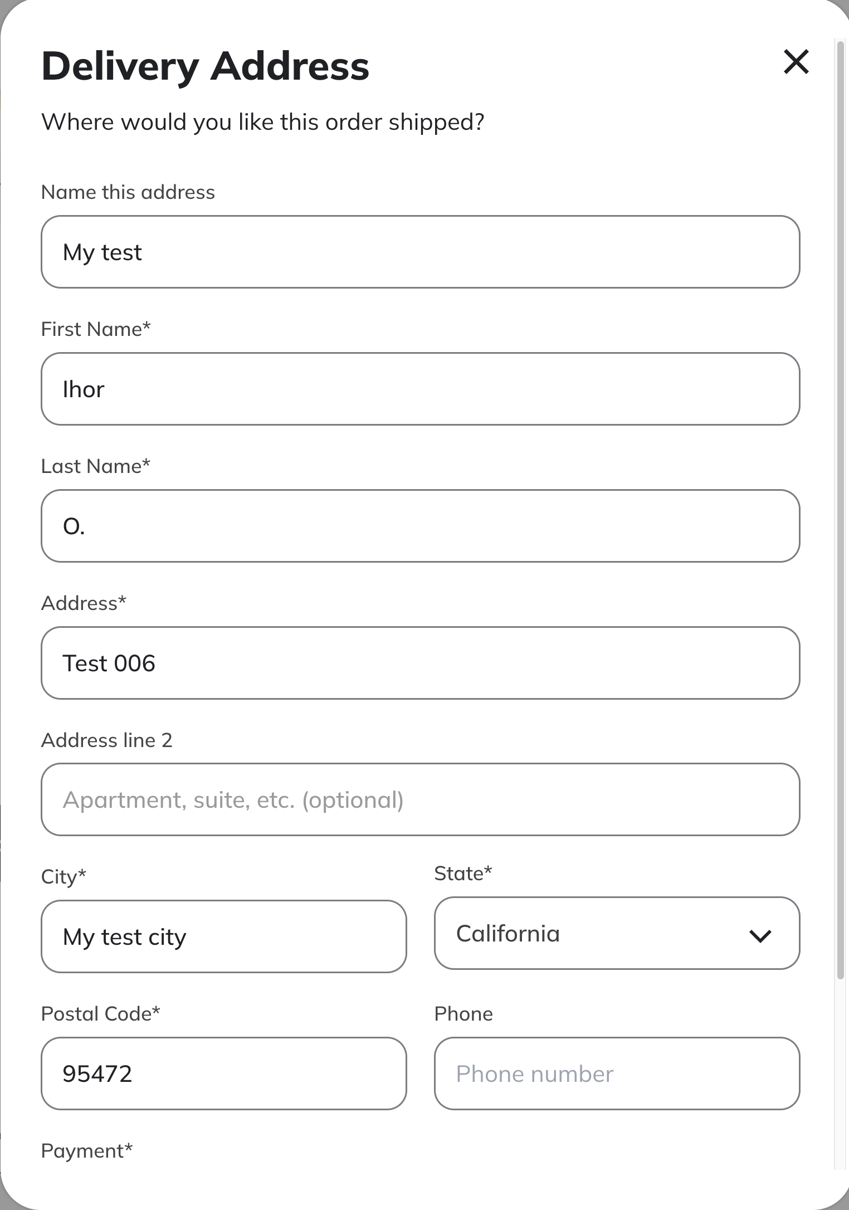Click the 'Name this address' label
Screen dimensions: 849x1210
click(x=128, y=192)
